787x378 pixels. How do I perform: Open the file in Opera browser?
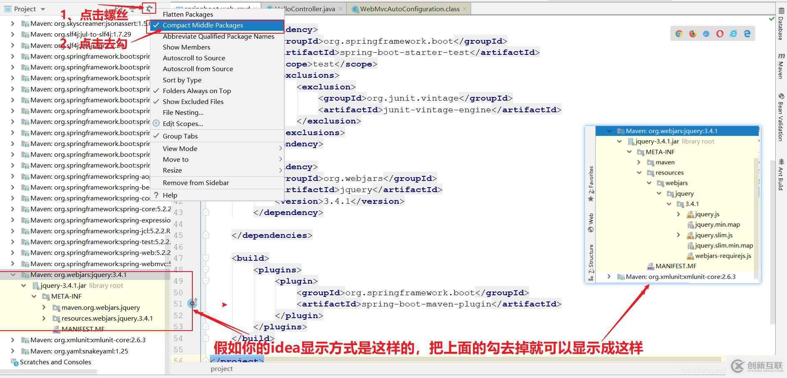720,34
